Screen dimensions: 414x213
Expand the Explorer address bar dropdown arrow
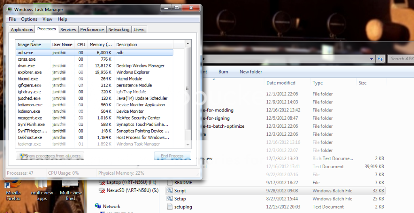372,59
